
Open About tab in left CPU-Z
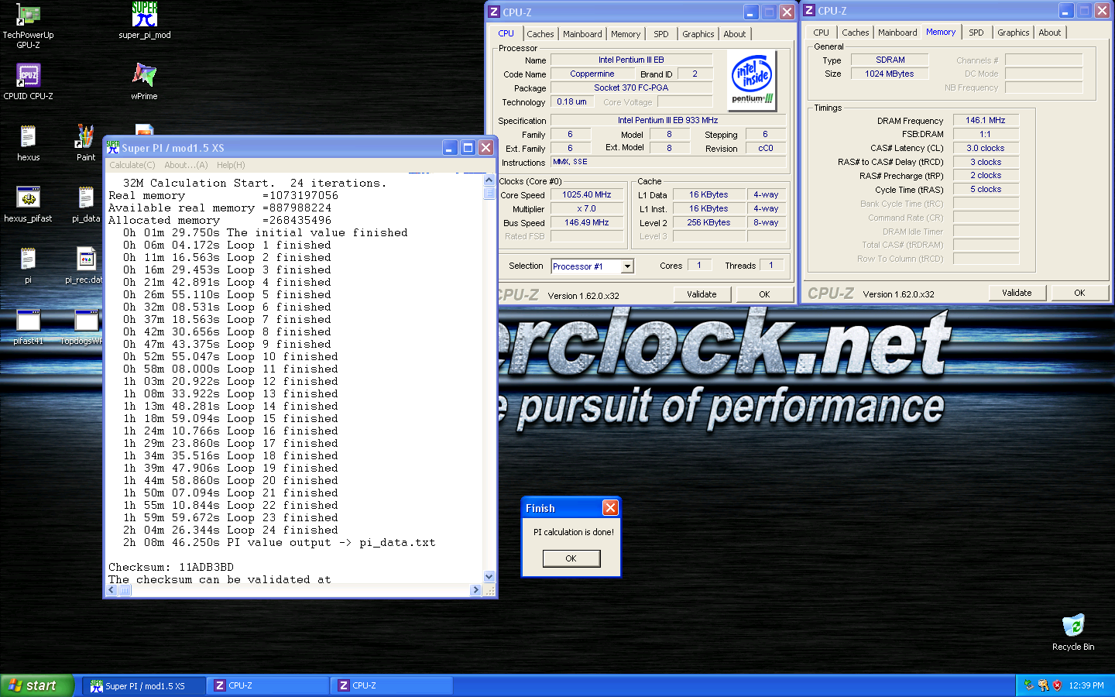pyautogui.click(x=735, y=34)
